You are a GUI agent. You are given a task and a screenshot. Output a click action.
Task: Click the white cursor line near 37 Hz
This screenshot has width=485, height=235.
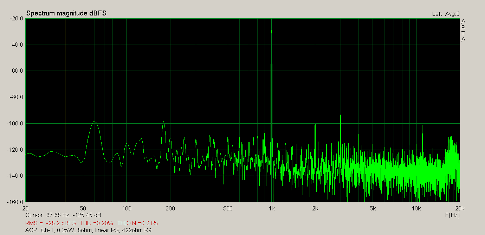[x=65, y=110]
